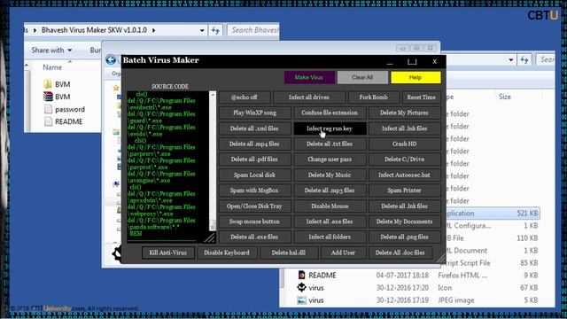Click Swap mouse button option

click(x=254, y=222)
